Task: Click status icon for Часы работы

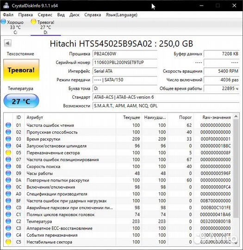Action: click(8, 173)
